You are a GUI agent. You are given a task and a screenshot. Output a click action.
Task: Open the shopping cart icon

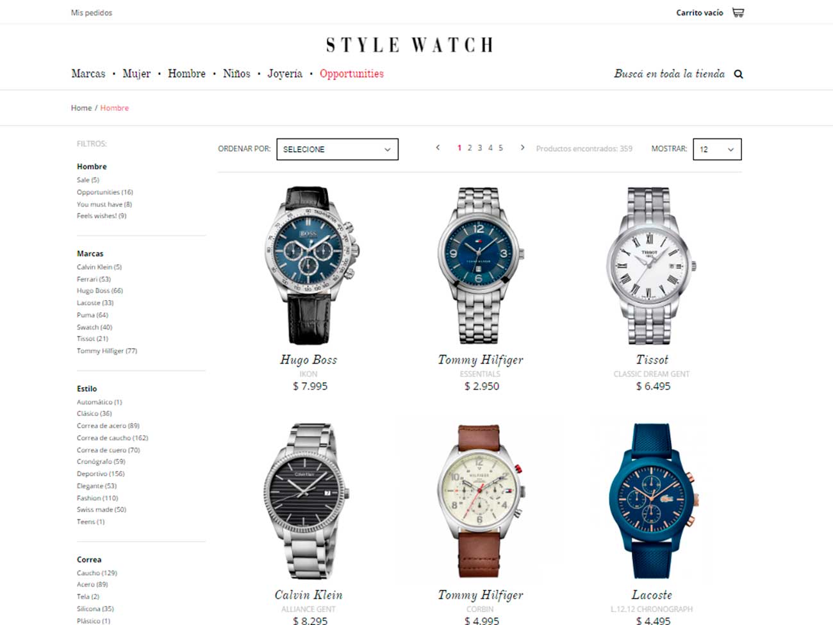click(x=738, y=12)
